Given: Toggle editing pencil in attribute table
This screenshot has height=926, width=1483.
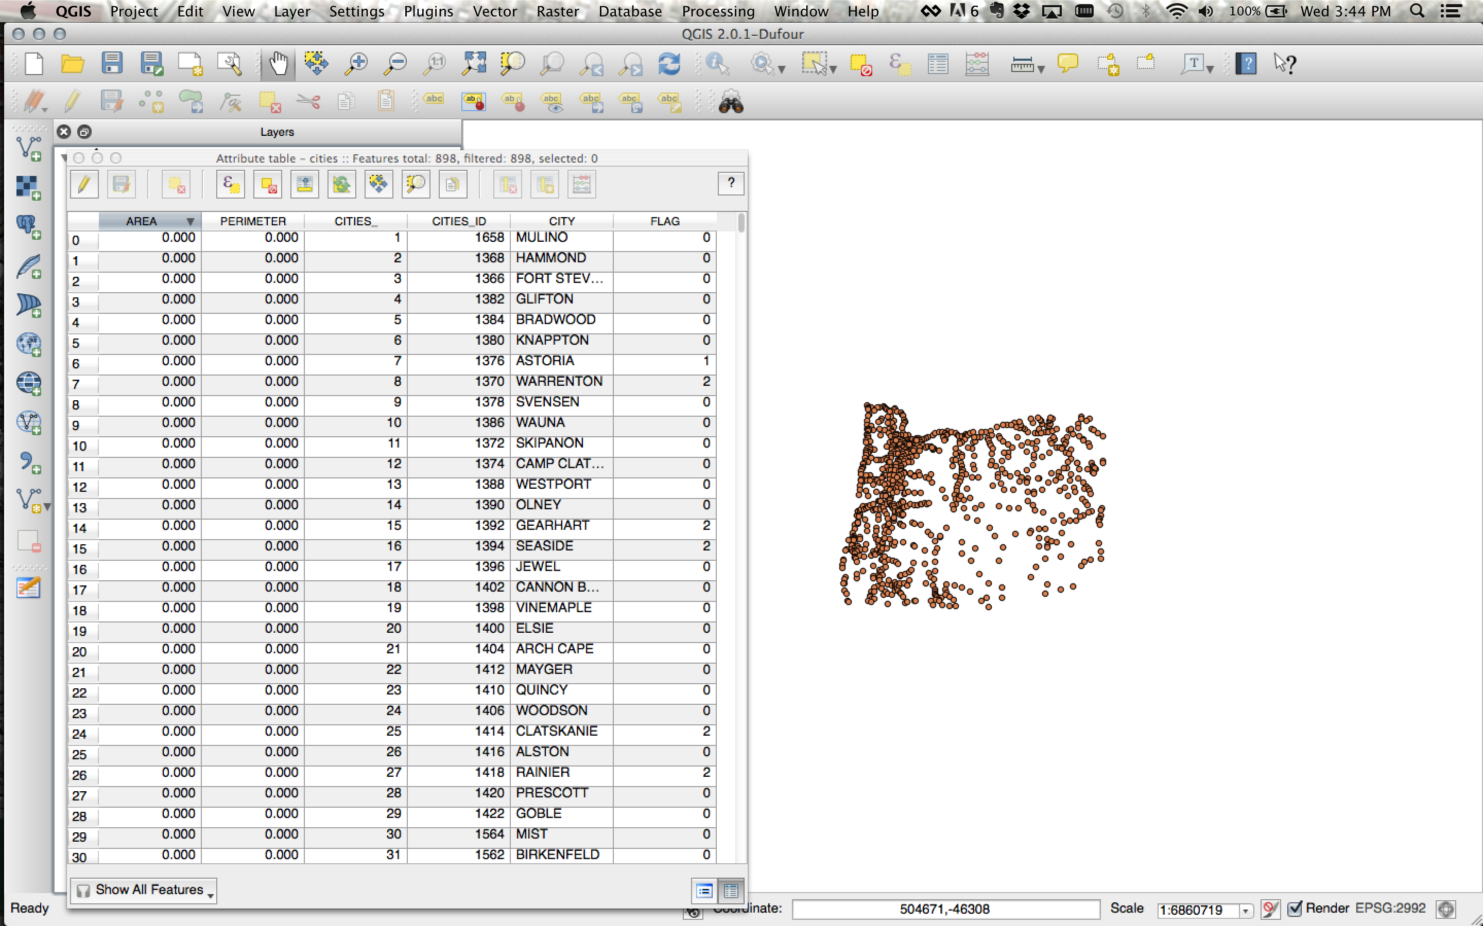Looking at the screenshot, I should pos(84,184).
